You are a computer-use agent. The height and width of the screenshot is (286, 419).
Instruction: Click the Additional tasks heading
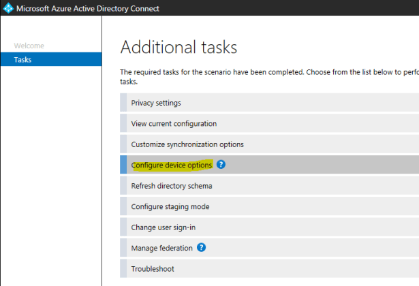pos(179,47)
